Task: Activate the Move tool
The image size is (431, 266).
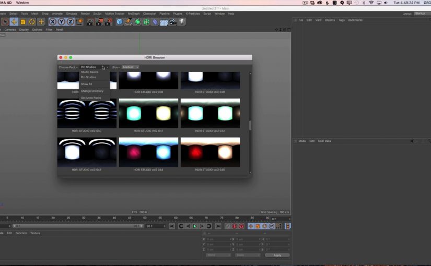Action: coord(14,22)
